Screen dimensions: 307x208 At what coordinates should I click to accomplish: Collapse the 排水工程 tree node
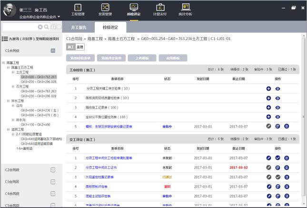pos(8,101)
